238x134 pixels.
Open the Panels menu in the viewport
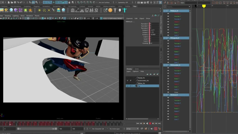click(37, 16)
